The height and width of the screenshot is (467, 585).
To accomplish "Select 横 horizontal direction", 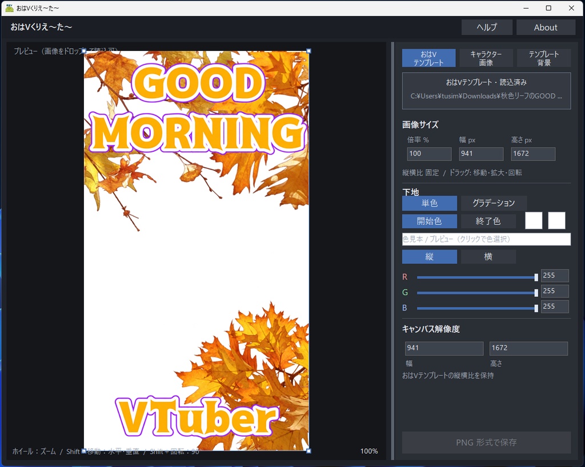I will [x=488, y=257].
